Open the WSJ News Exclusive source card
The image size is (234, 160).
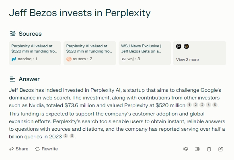pos(145,53)
